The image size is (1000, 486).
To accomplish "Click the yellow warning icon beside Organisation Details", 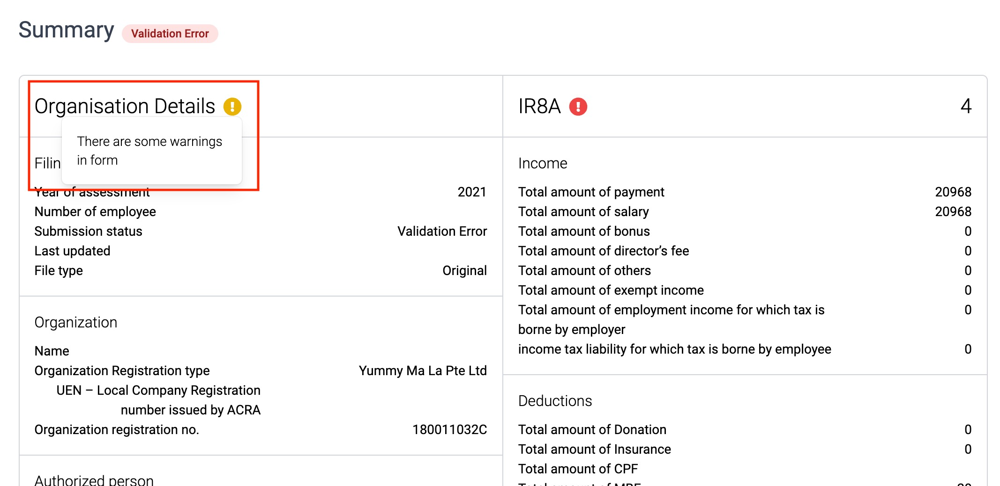I will pos(232,107).
